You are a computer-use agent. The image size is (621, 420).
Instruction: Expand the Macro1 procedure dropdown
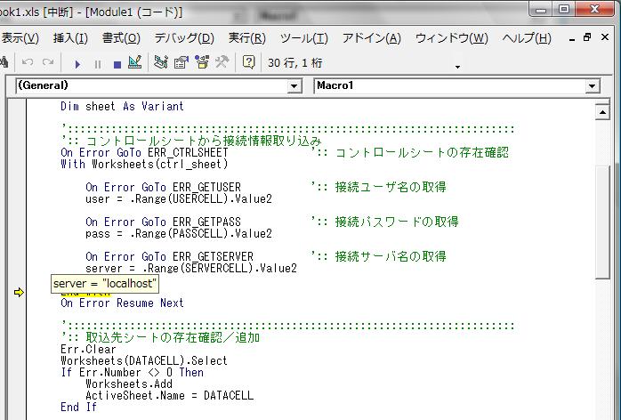click(x=593, y=86)
